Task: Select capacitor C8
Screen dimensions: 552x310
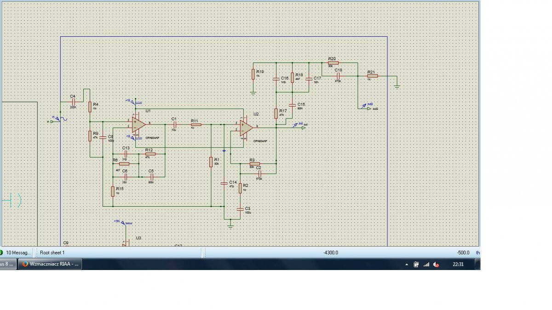Action: pos(103,137)
